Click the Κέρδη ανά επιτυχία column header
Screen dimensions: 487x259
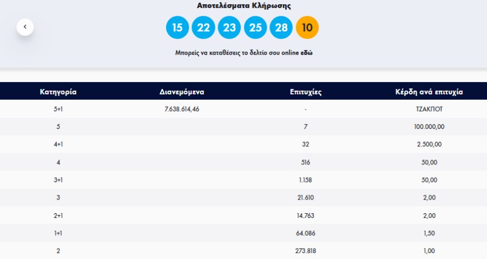(x=429, y=92)
